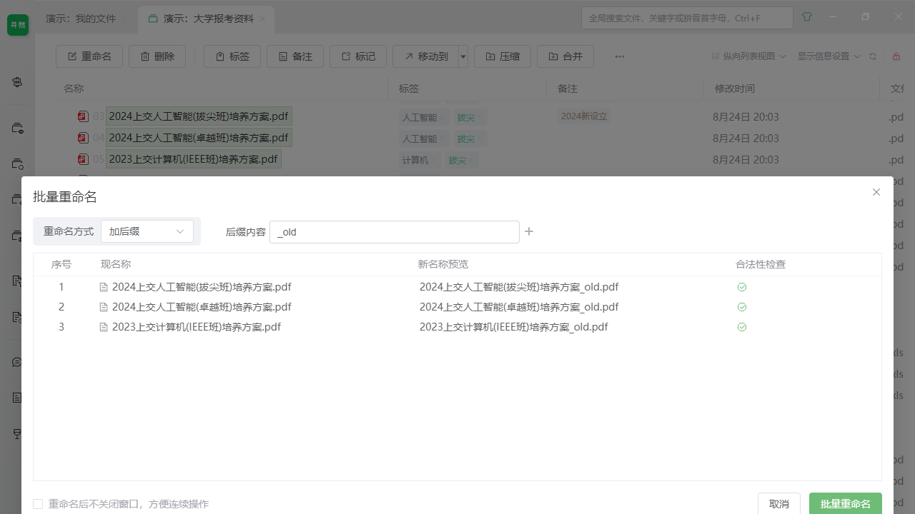This screenshot has height=514, width=915.
Task: Confirm with the 批量重命名 button
Action: [845, 503]
